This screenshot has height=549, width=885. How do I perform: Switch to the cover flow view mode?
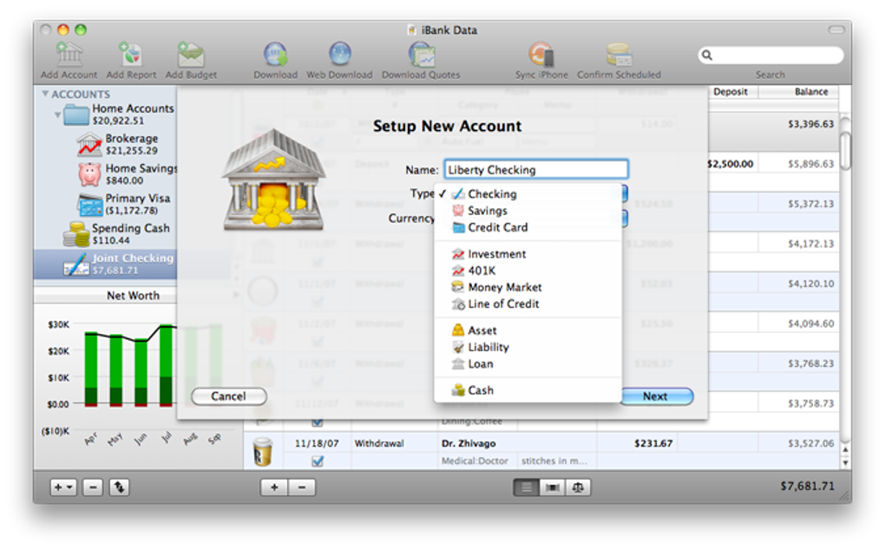pyautogui.click(x=552, y=487)
